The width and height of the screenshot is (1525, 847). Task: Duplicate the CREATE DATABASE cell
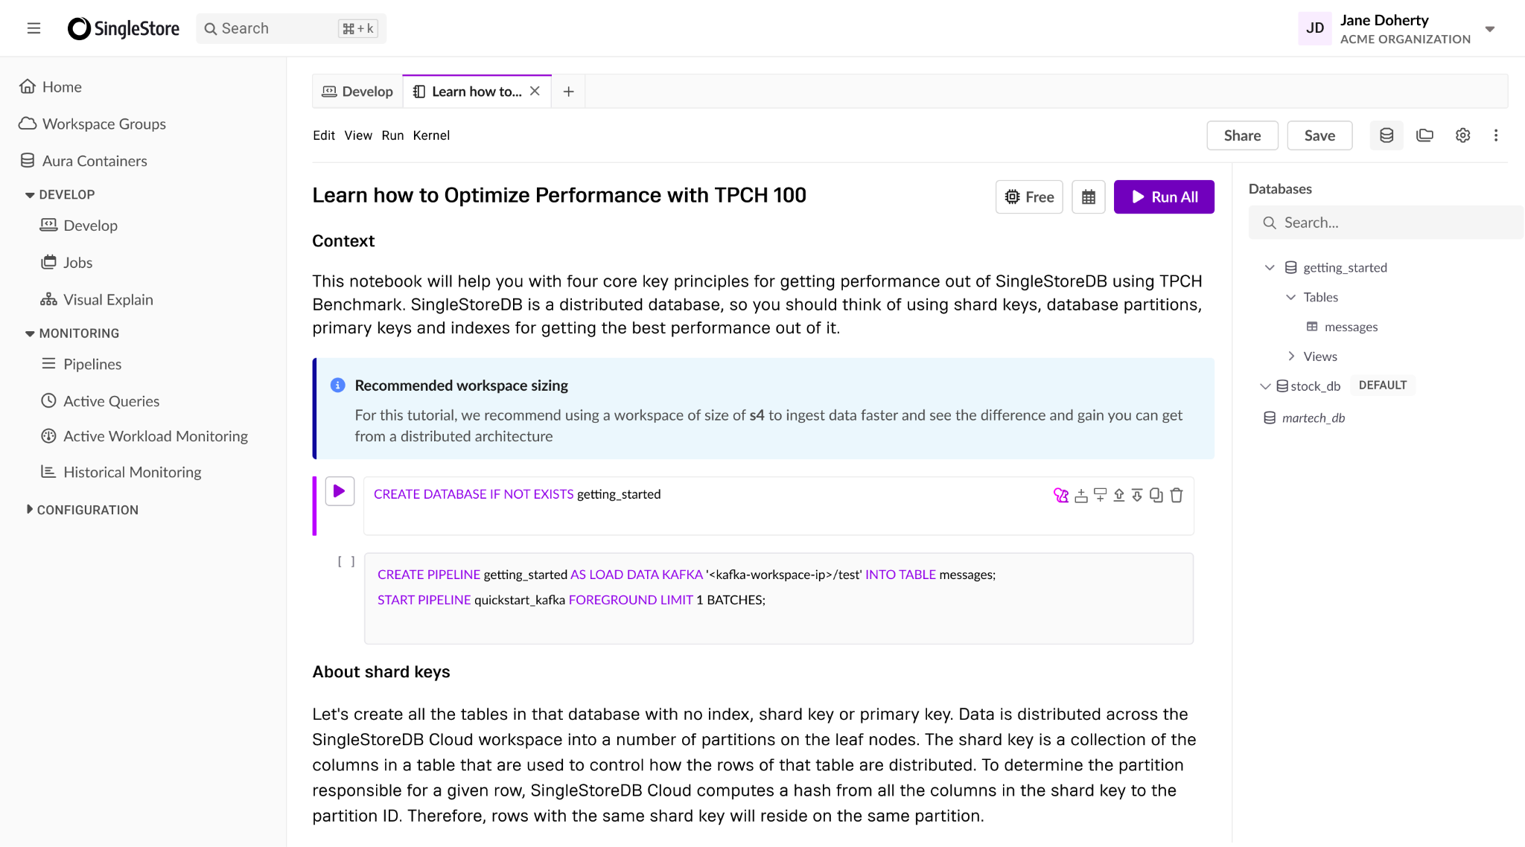1156,495
